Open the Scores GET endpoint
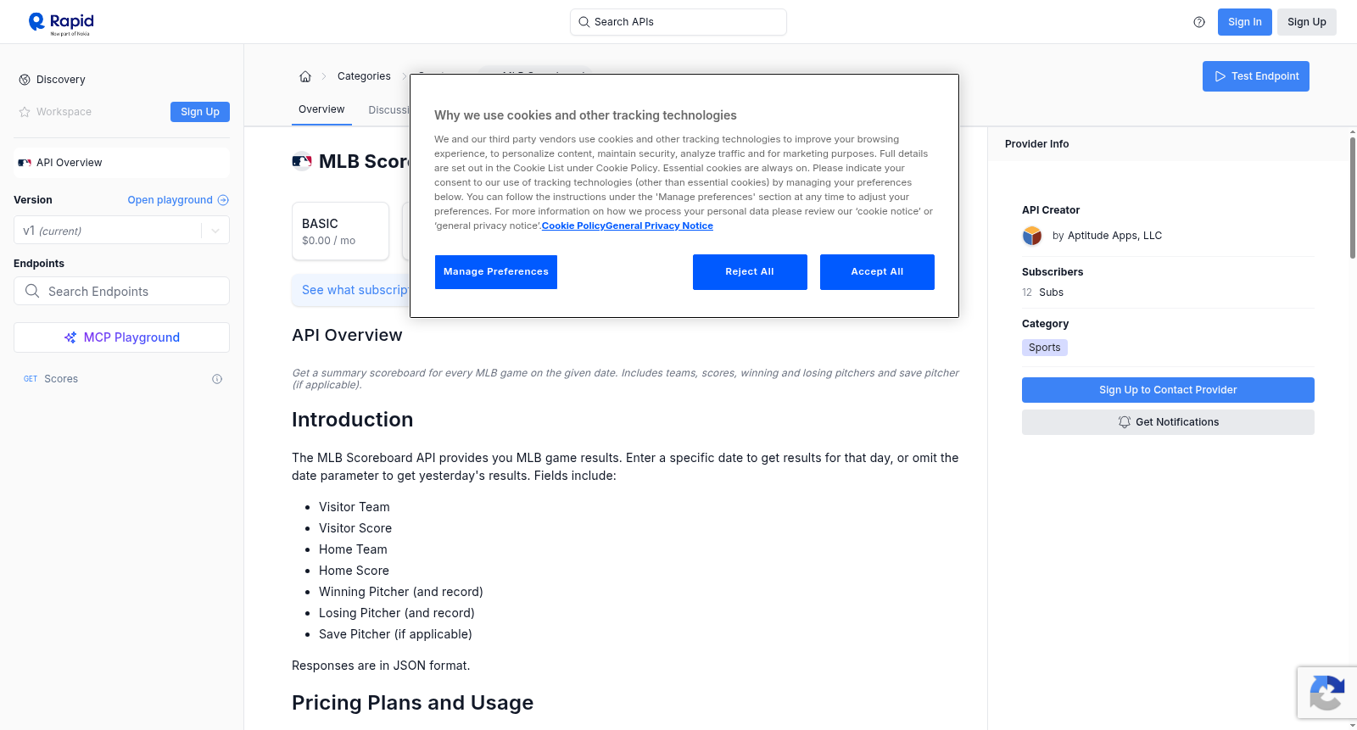 pyautogui.click(x=121, y=379)
